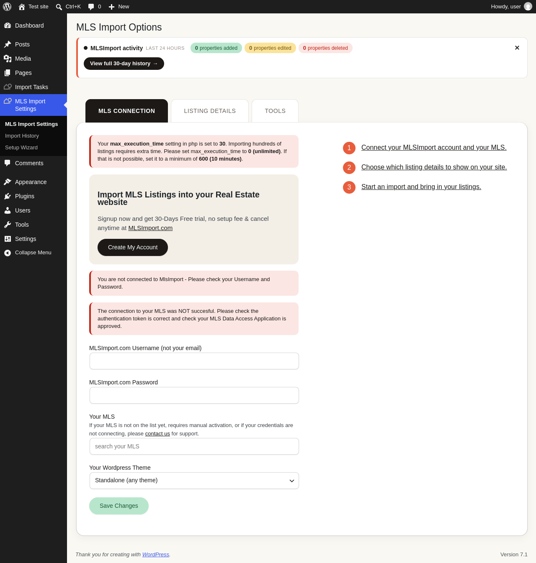
Task: Click the Media icon in sidebar
Action: tap(8, 59)
